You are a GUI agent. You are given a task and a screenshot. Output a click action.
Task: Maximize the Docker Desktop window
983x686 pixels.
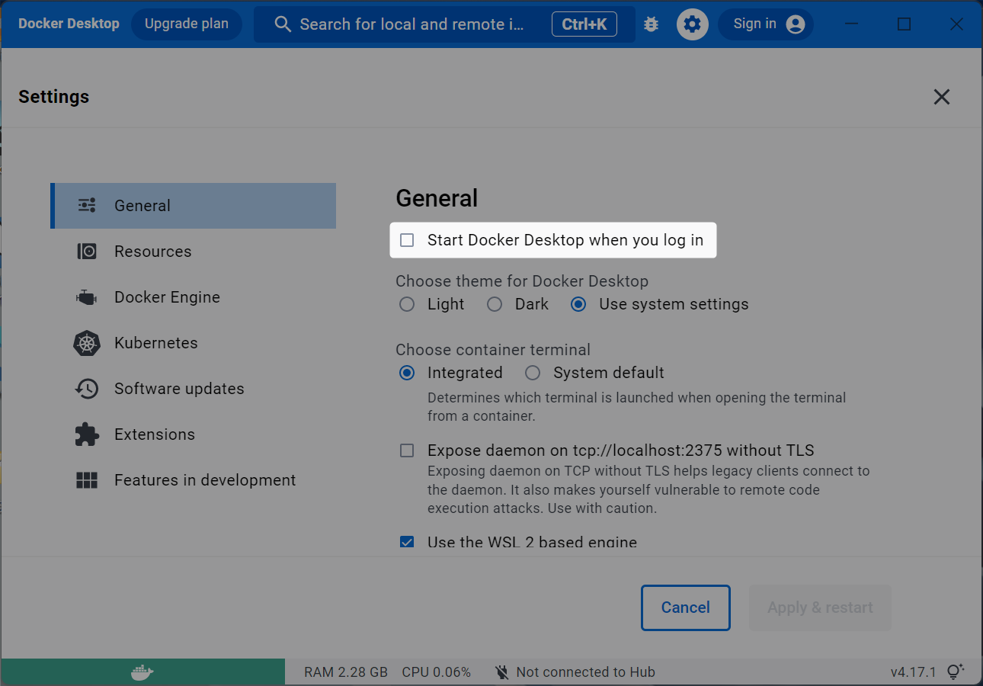click(x=905, y=24)
